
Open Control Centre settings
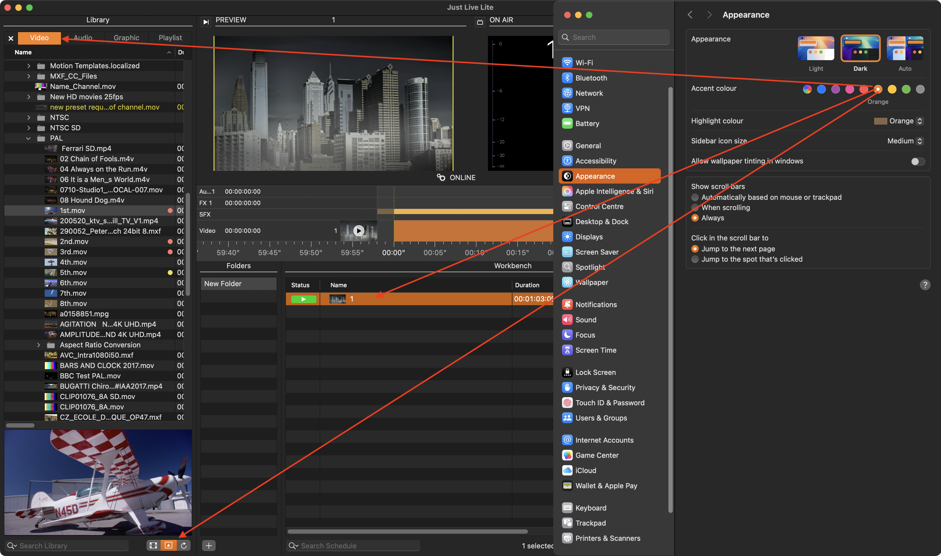point(609,206)
